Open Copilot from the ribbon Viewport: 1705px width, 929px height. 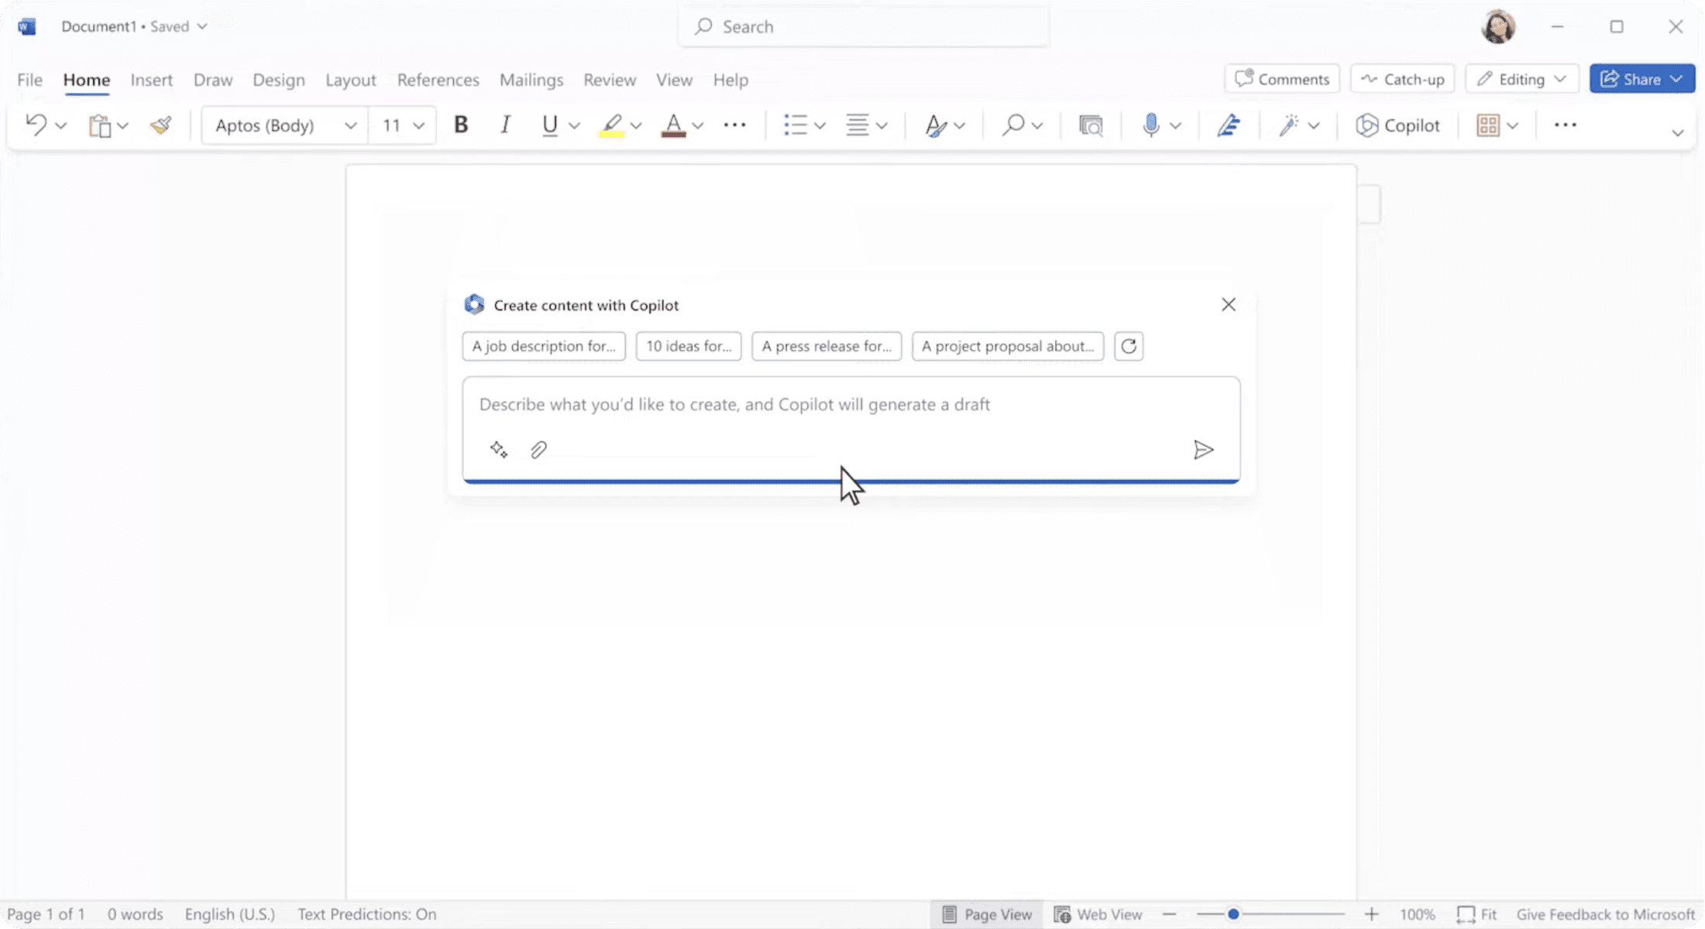(1397, 125)
